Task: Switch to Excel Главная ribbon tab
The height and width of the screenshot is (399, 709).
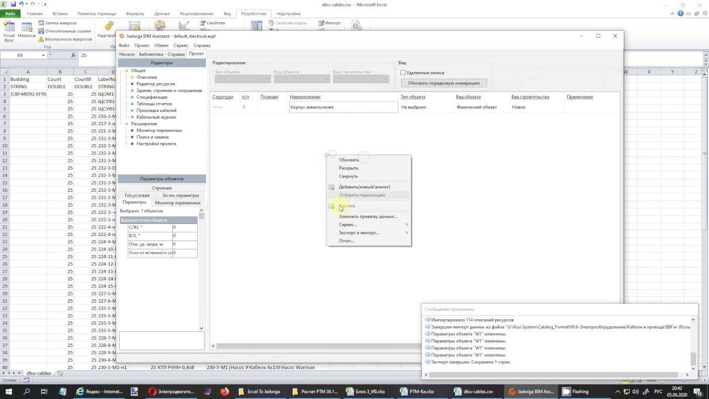Action: click(34, 13)
